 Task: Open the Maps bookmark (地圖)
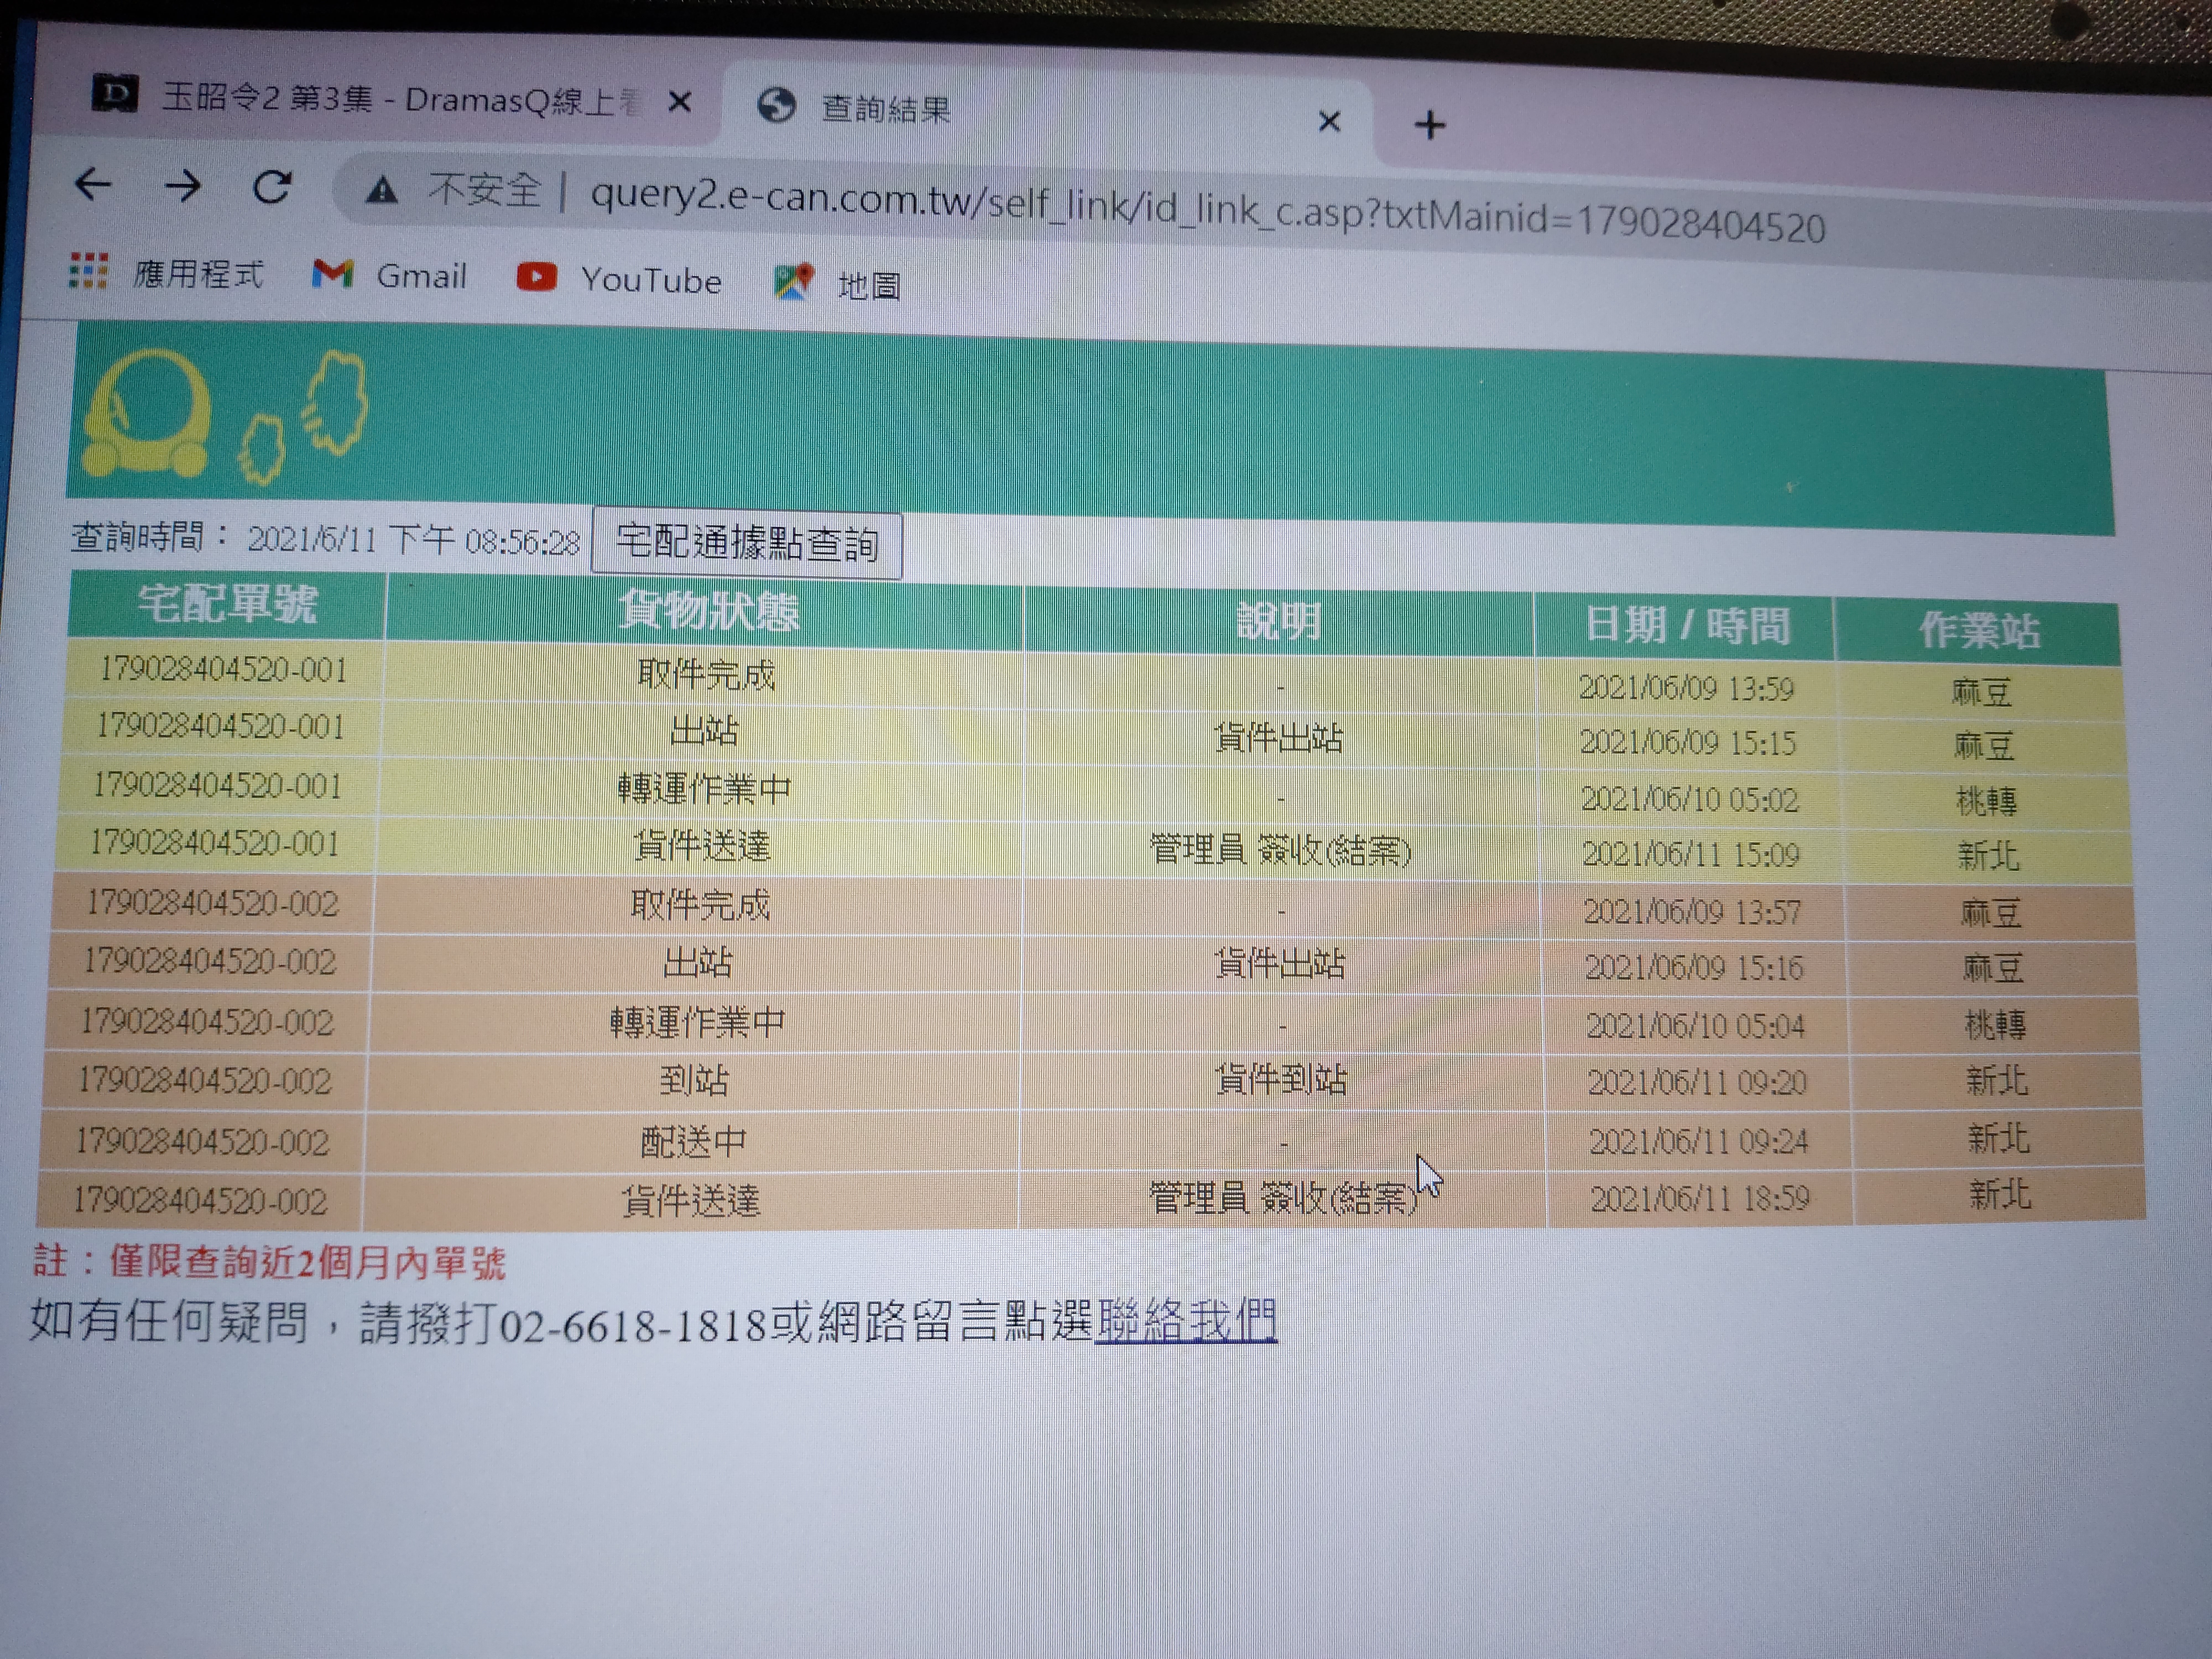[838, 284]
